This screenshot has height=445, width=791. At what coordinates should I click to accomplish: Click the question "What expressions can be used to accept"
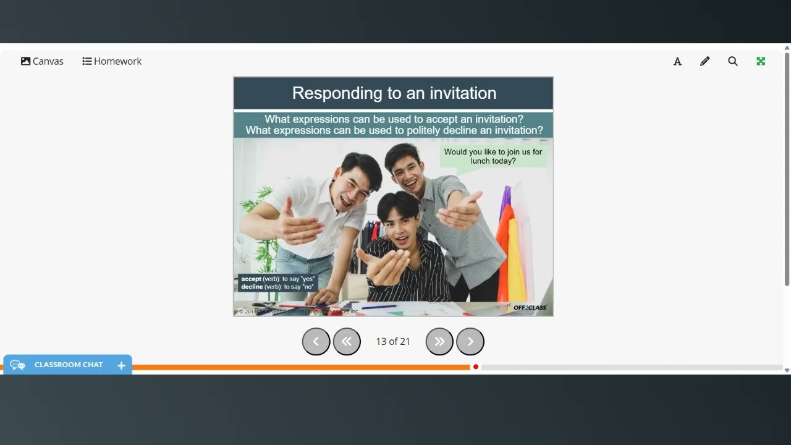pyautogui.click(x=394, y=119)
